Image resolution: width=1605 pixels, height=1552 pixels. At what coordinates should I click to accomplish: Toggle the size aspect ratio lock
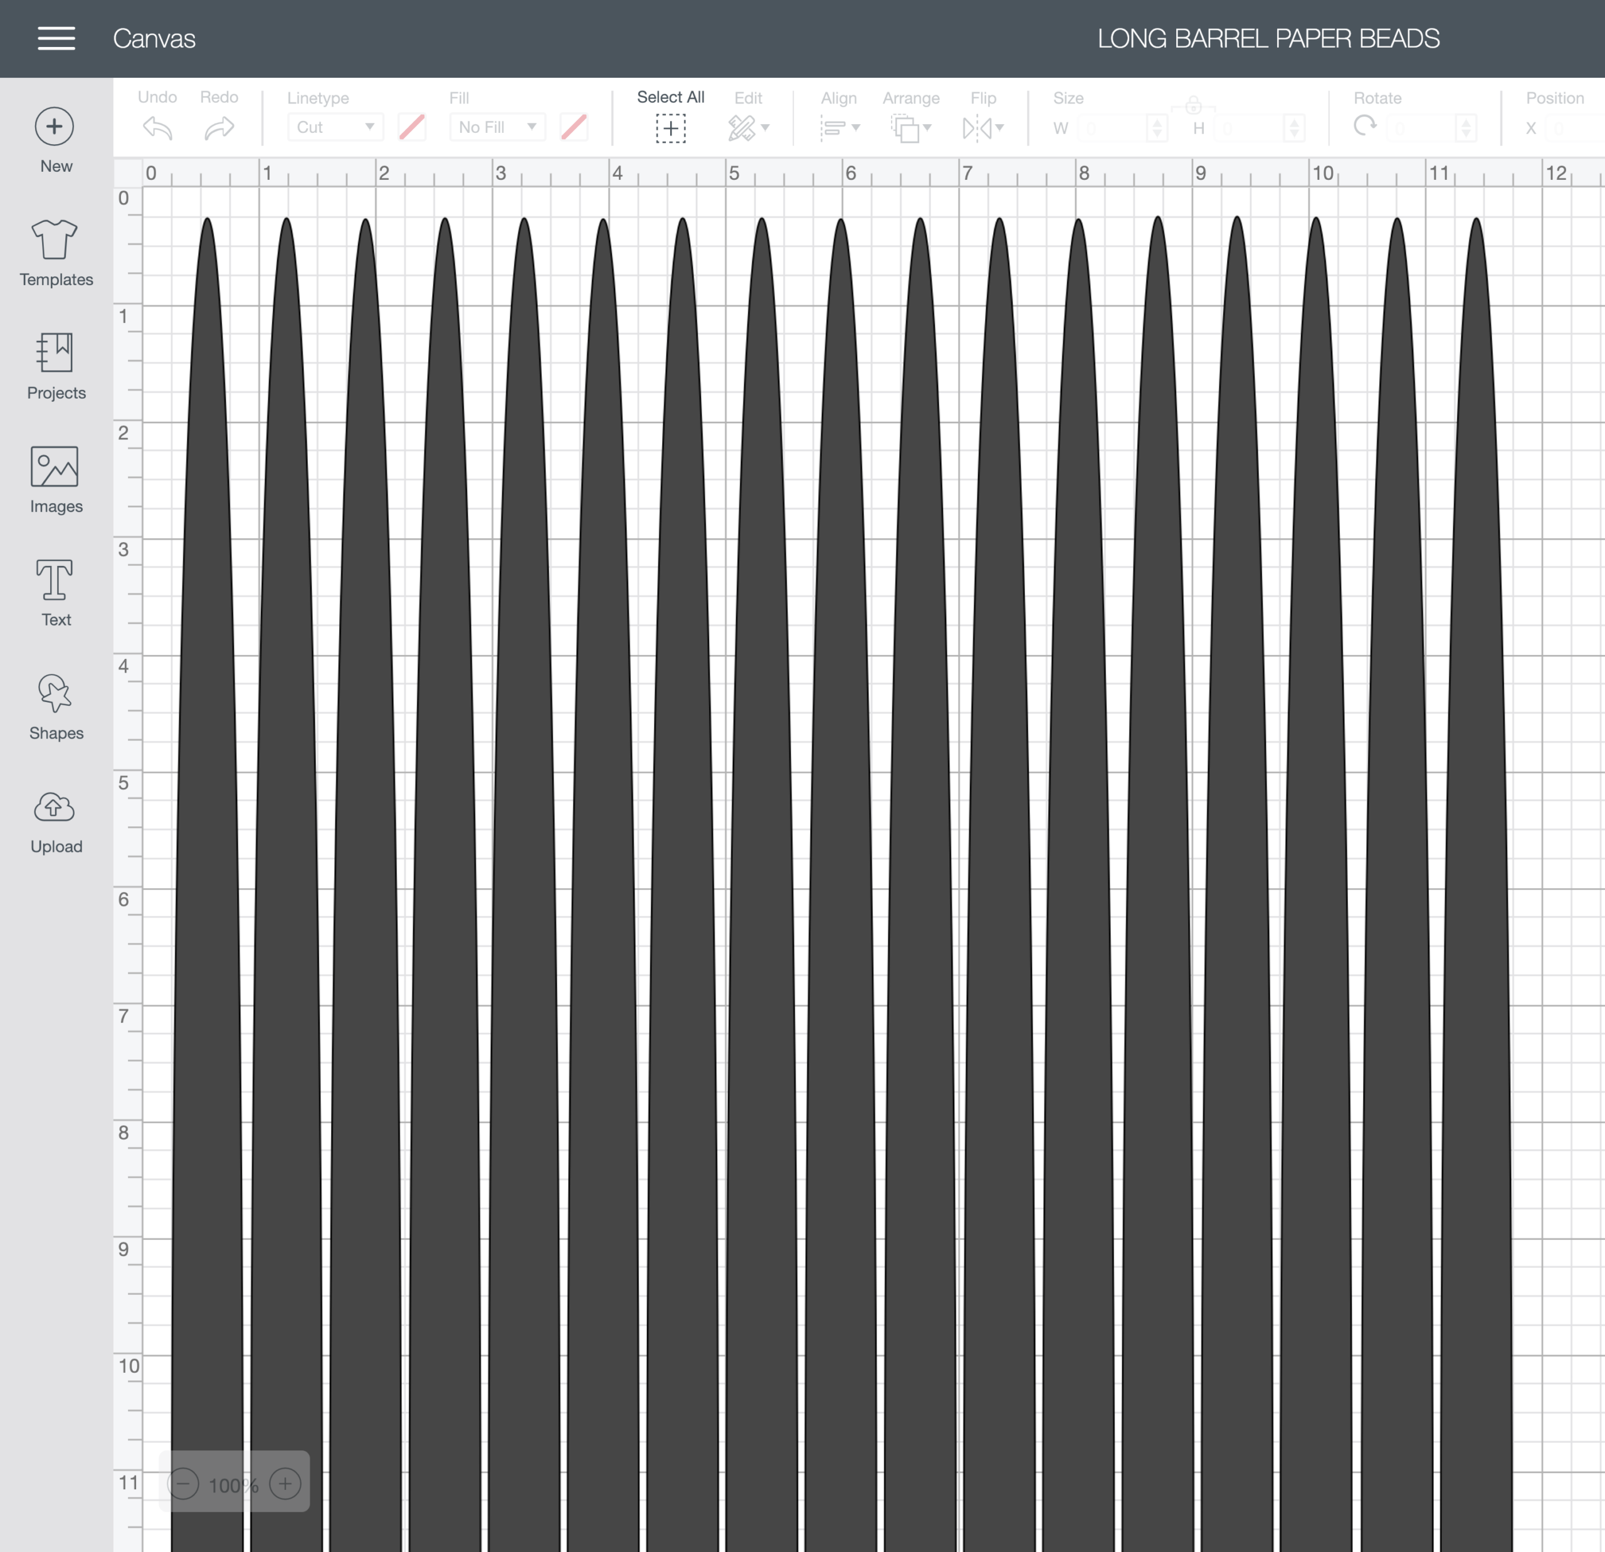pos(1194,105)
